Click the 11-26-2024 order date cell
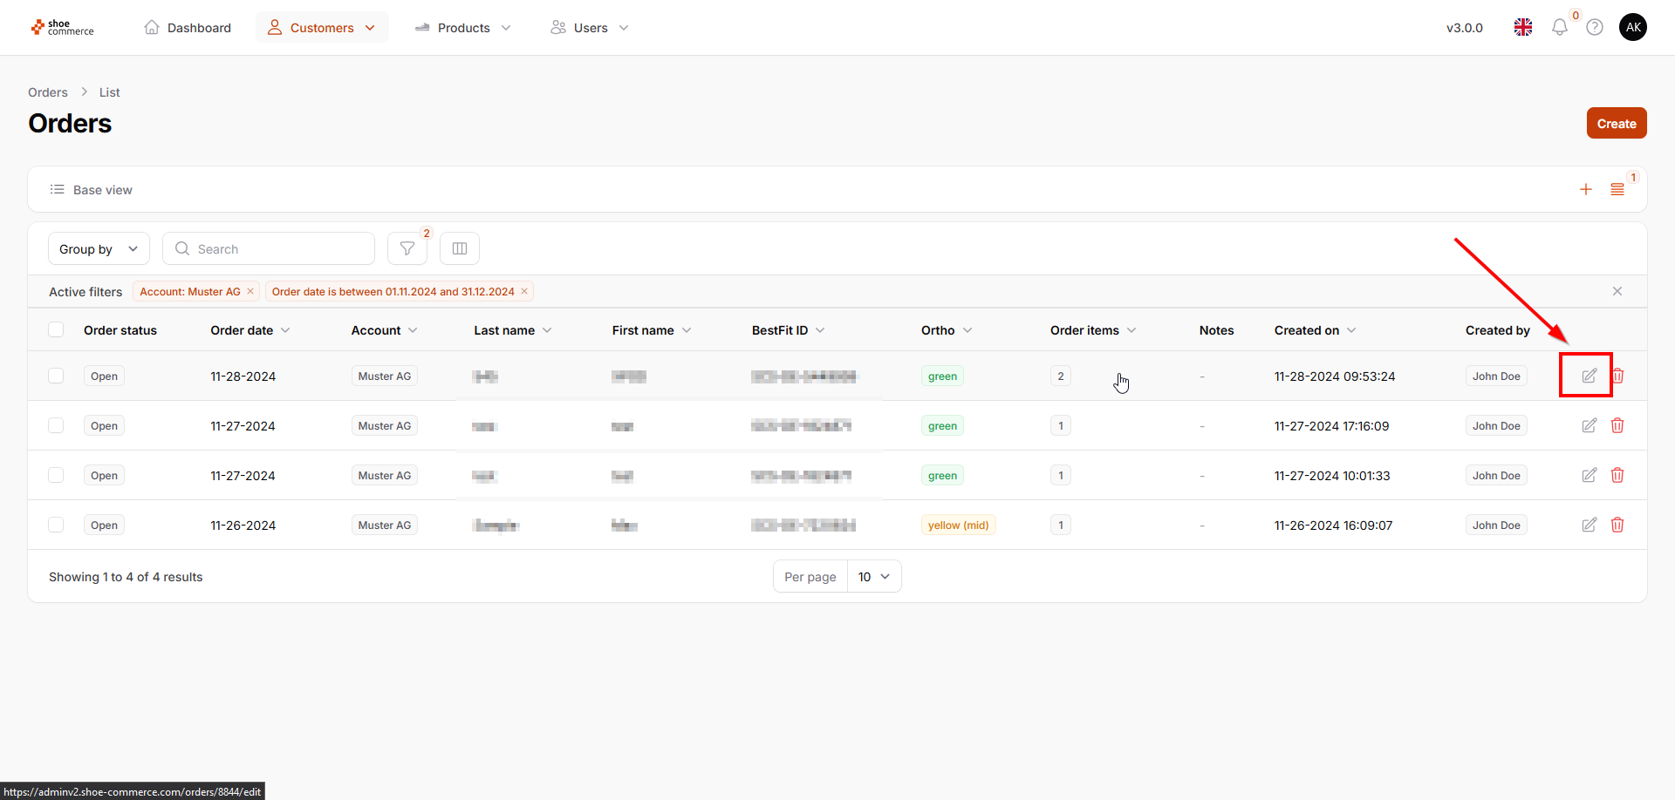This screenshot has height=800, width=1675. 243,525
